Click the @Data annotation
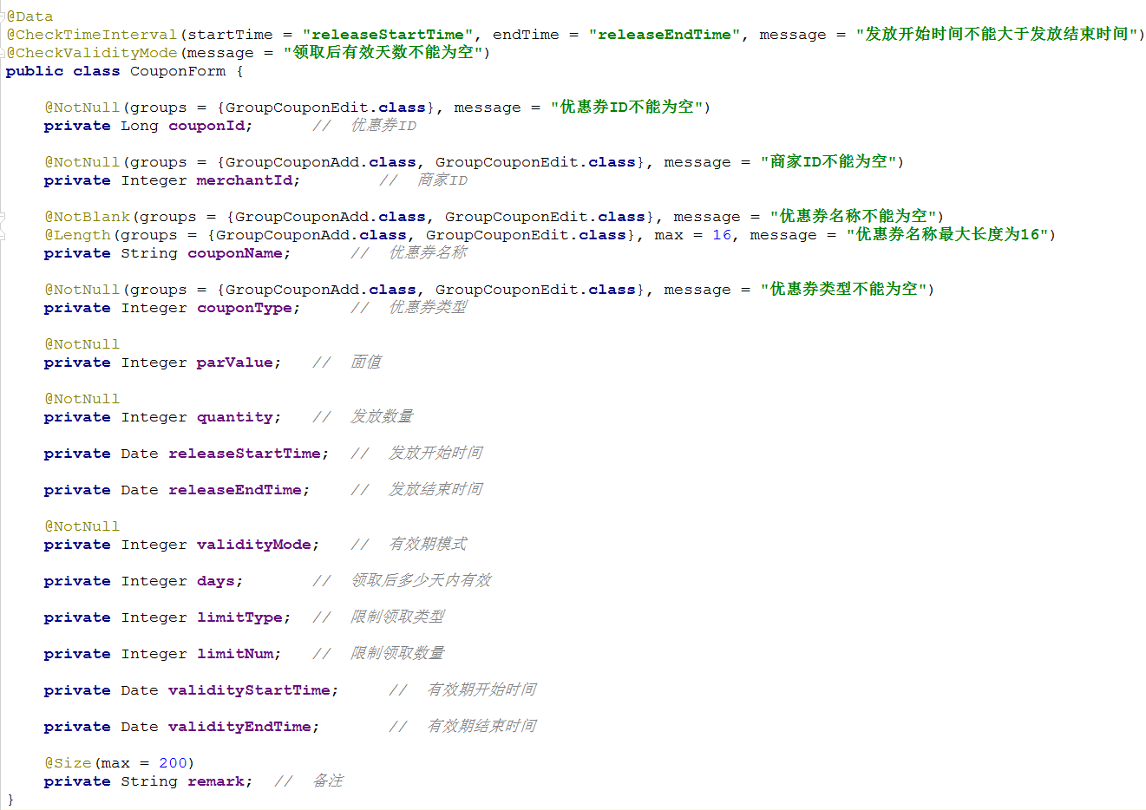This screenshot has height=810, width=1146. tap(30, 16)
